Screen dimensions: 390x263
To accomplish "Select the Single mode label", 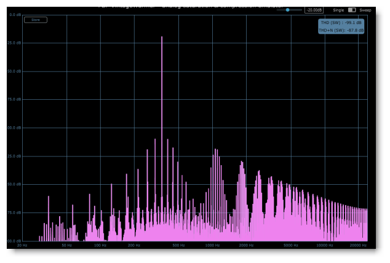I will click(x=338, y=10).
